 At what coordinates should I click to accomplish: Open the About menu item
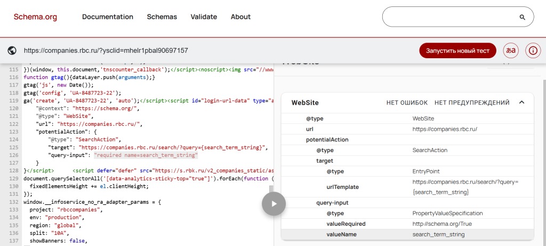tap(240, 17)
